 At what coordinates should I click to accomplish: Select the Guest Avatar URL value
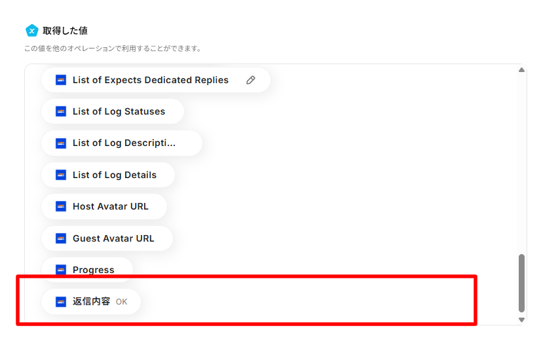tap(107, 238)
